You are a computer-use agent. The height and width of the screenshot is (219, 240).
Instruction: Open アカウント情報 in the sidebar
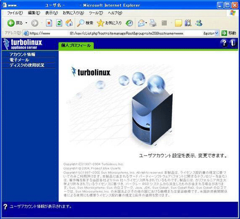[23, 55]
